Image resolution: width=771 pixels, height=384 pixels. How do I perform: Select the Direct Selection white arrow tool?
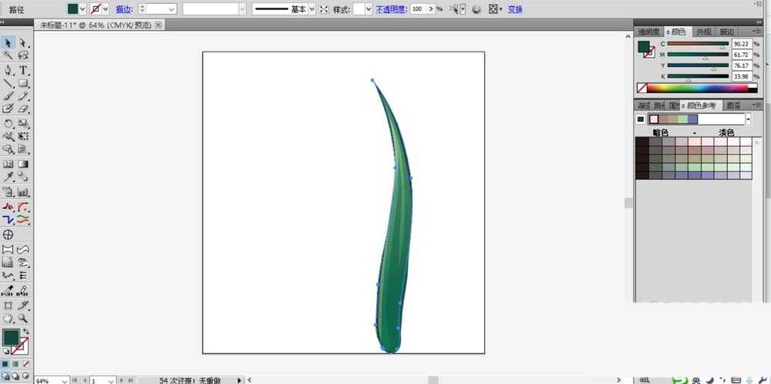[x=24, y=43]
